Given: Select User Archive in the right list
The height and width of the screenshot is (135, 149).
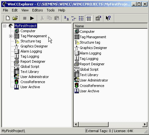Looking at the screenshot, I should pos(89,91).
